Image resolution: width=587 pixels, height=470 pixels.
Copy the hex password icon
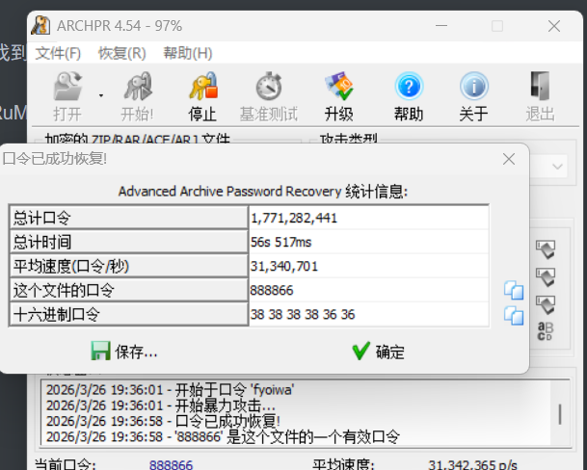tap(514, 316)
